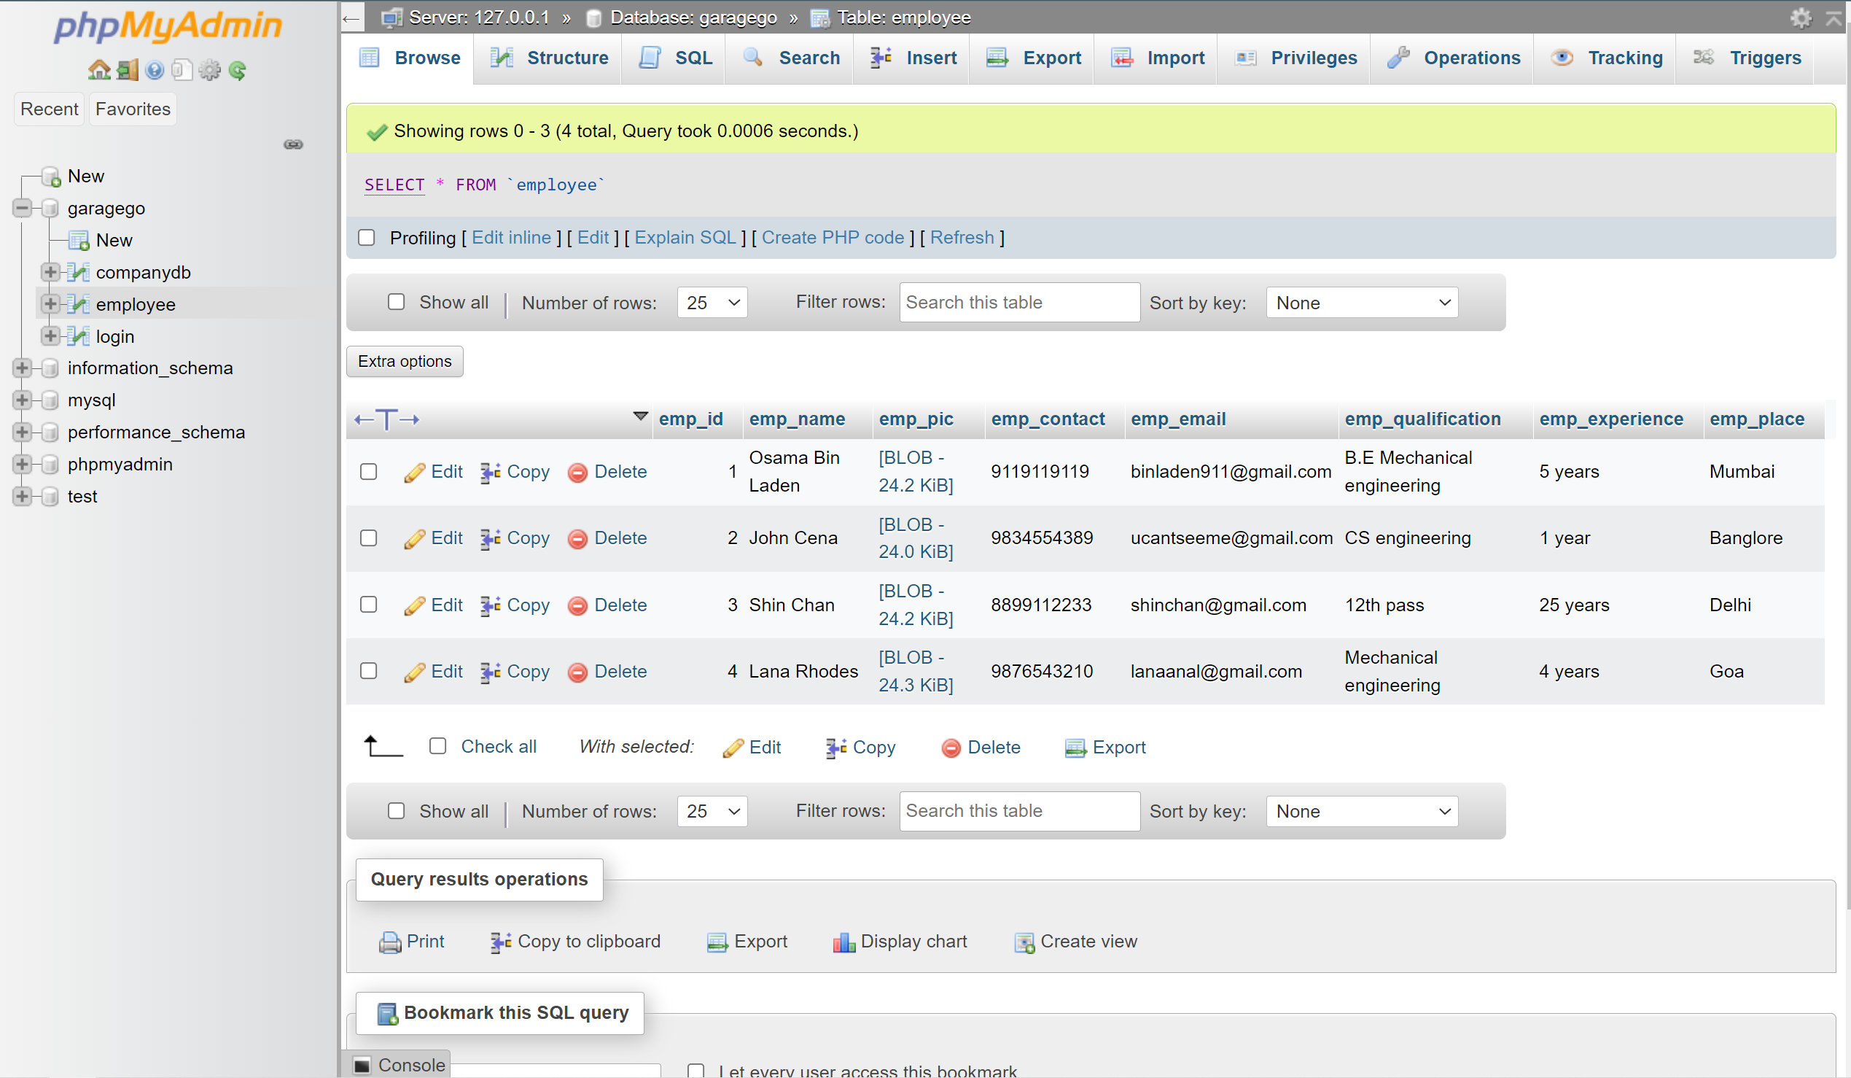The height and width of the screenshot is (1078, 1851).
Task: Check the Show all rows checkbox
Action: (x=396, y=302)
